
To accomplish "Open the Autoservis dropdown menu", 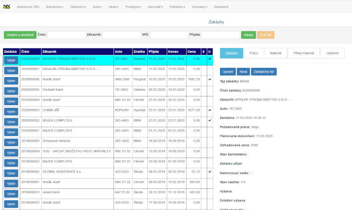I will (x=55, y=7).
